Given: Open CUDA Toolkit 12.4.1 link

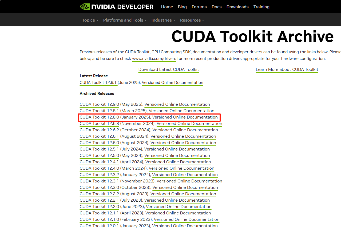Looking at the screenshot, I should coord(99,162).
